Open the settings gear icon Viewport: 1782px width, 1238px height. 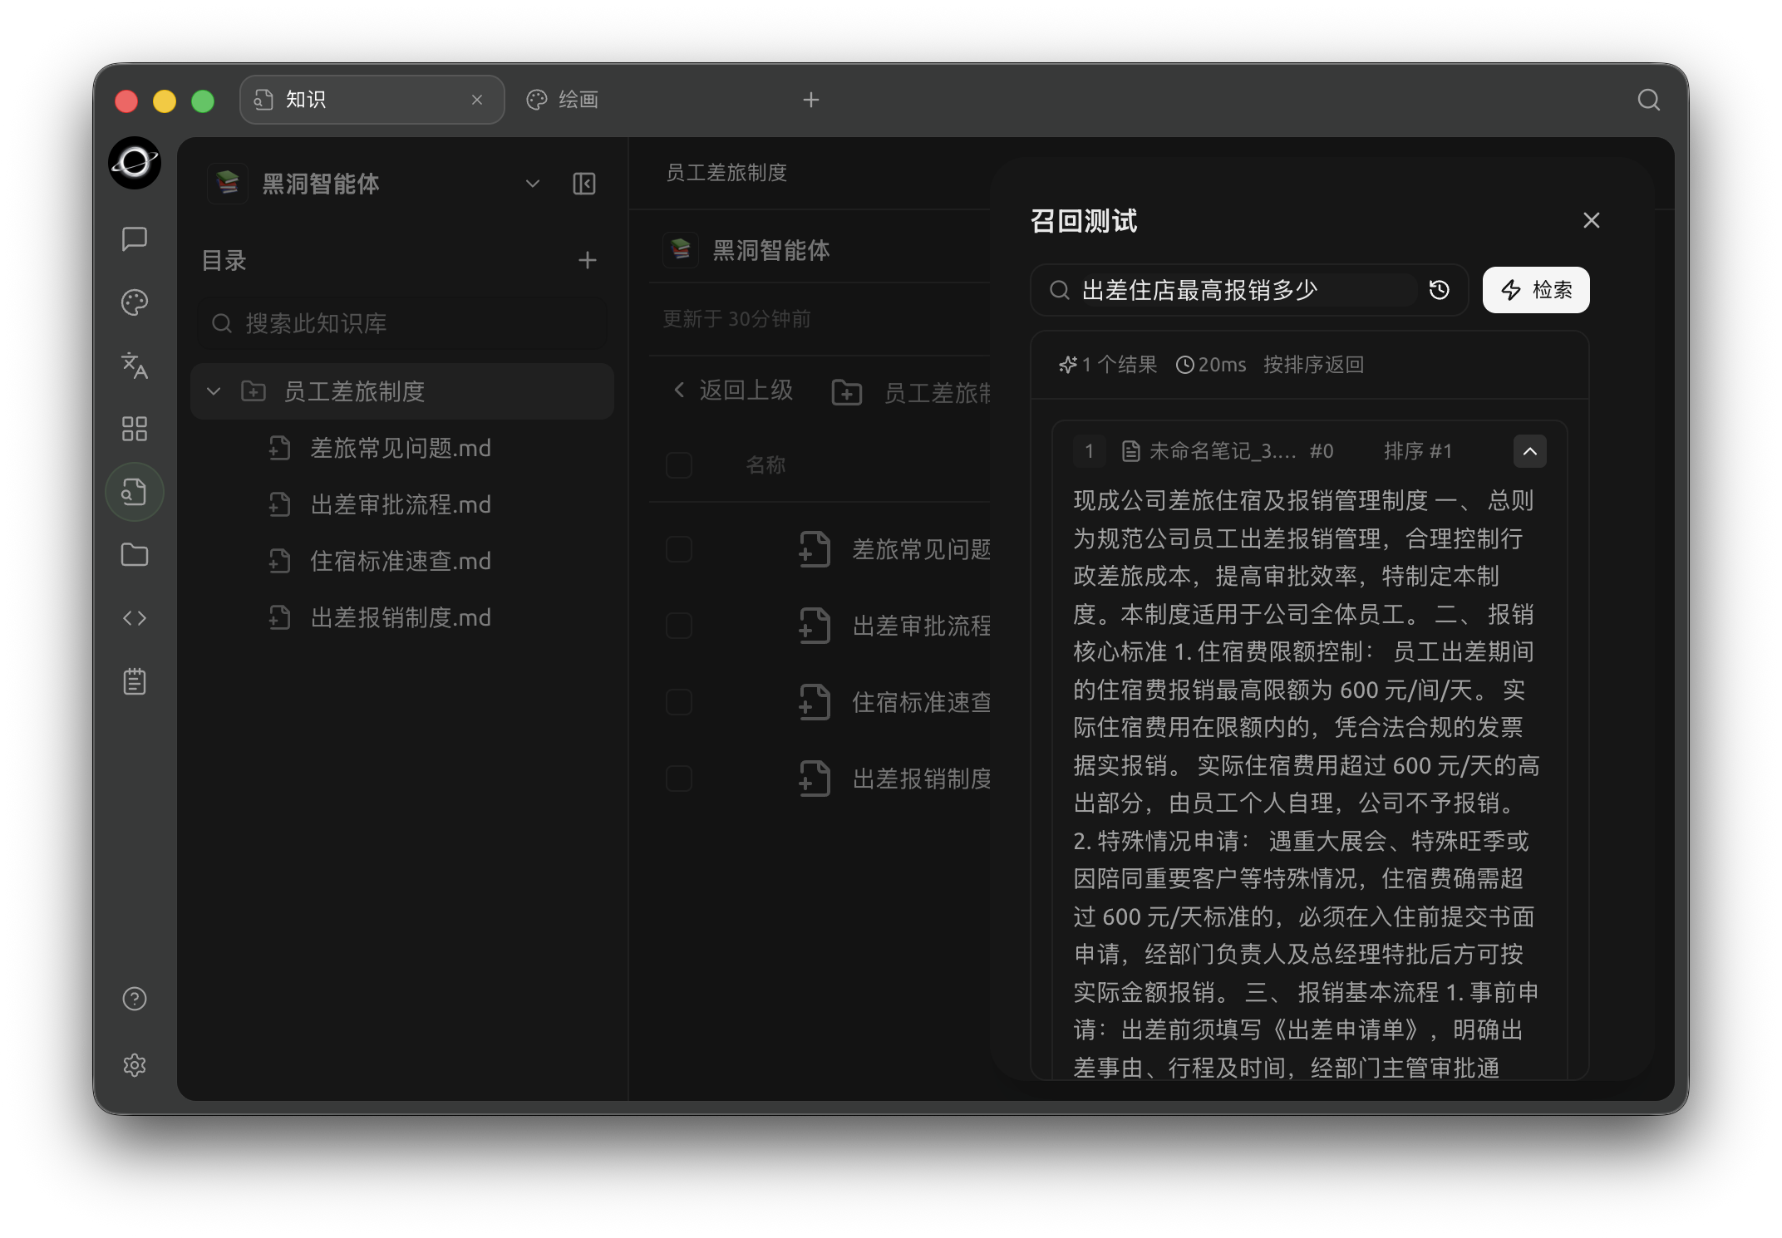click(134, 1065)
